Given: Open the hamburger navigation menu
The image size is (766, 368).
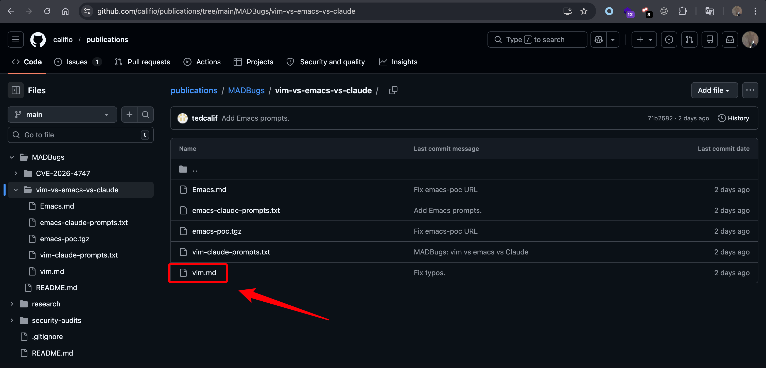Looking at the screenshot, I should tap(15, 40).
